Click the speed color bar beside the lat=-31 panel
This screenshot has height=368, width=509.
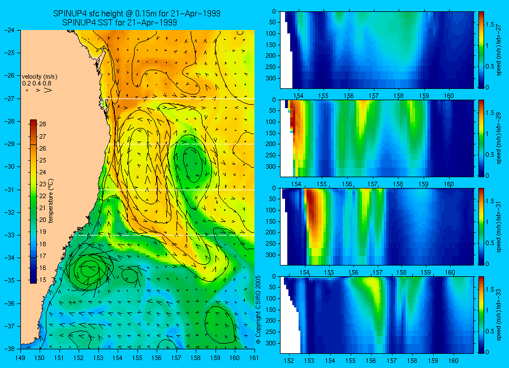point(481,226)
